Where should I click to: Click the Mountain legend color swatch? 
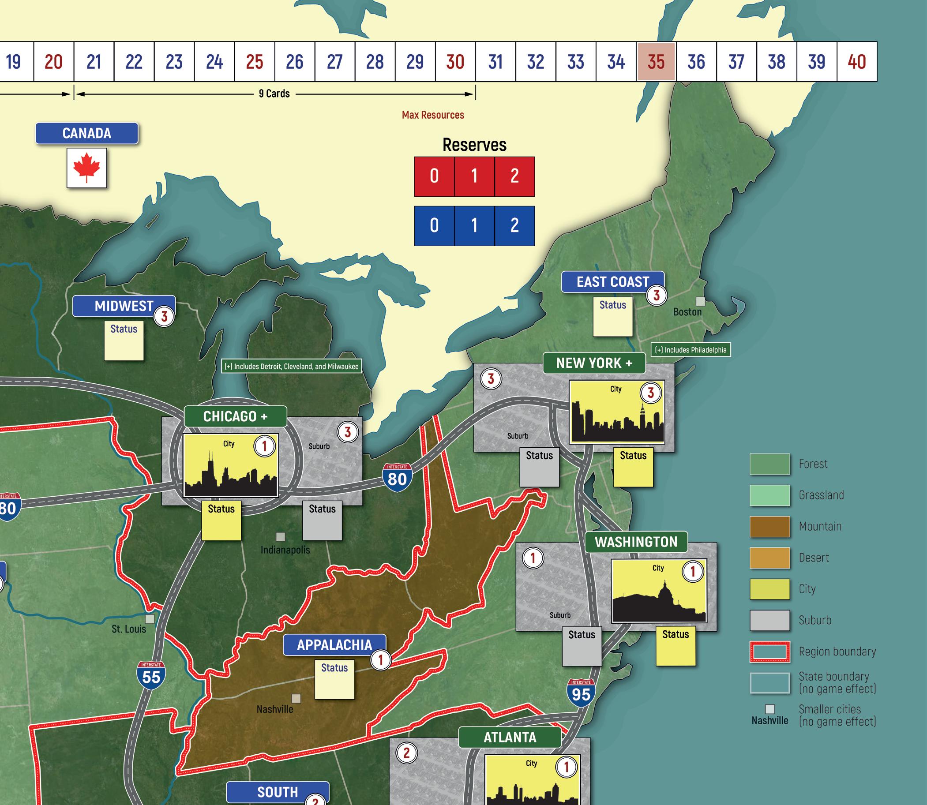[769, 527]
